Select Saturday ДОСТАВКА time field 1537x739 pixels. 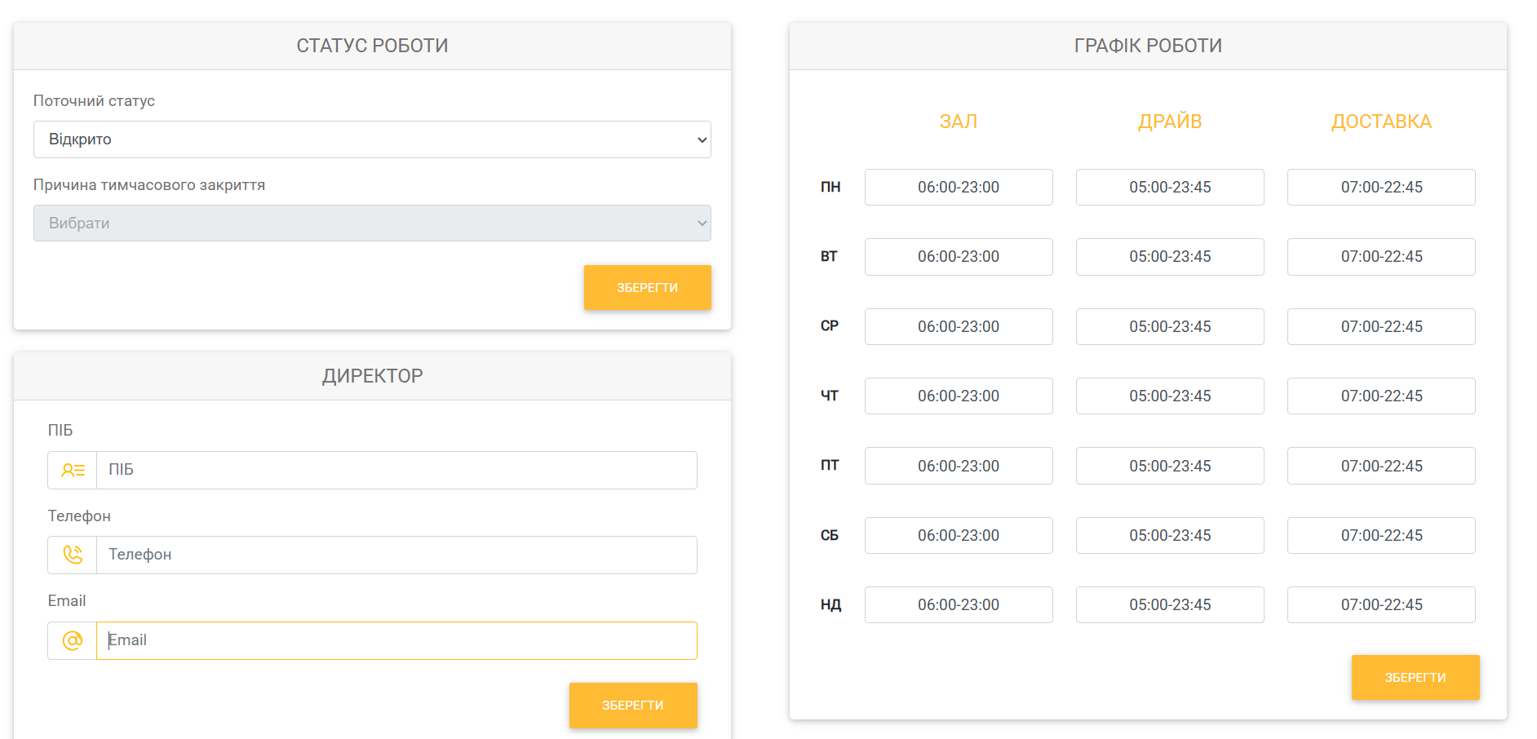click(x=1380, y=536)
